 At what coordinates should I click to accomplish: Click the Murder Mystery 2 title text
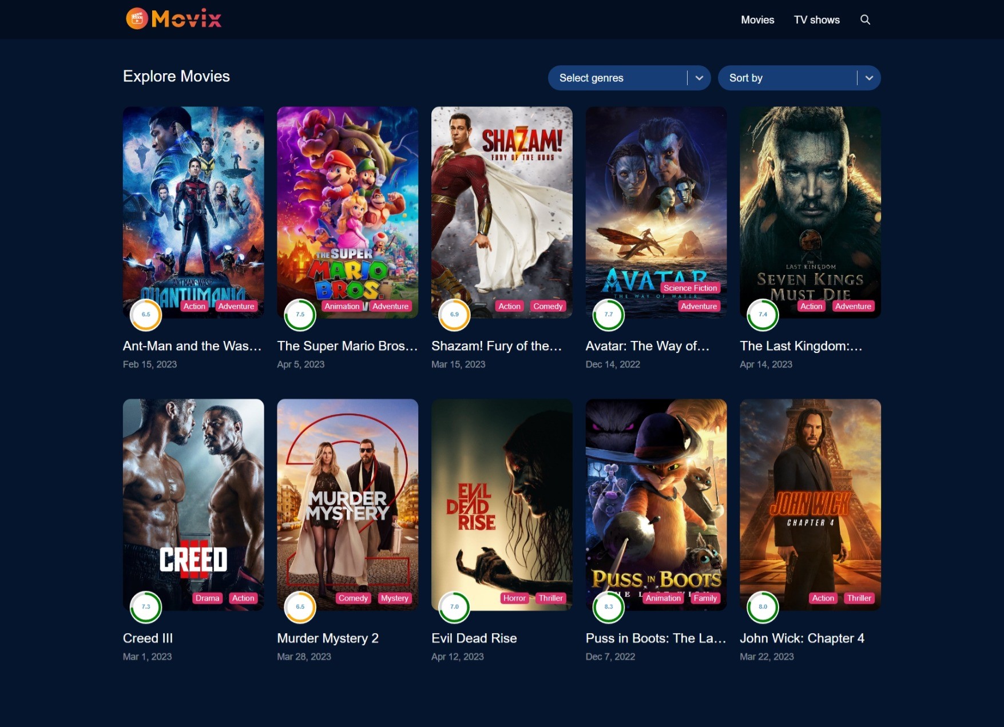(x=328, y=638)
